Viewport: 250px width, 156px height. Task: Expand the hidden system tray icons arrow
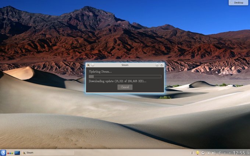[x=229, y=153]
